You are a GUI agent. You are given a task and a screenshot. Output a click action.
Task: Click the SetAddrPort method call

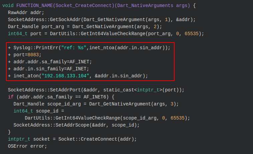[x=62, y=90]
